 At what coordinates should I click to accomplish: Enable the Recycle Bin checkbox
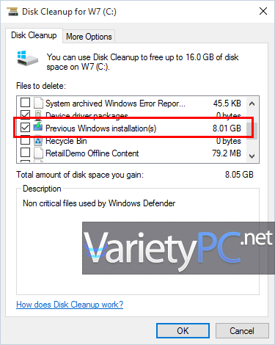pyautogui.click(x=25, y=141)
